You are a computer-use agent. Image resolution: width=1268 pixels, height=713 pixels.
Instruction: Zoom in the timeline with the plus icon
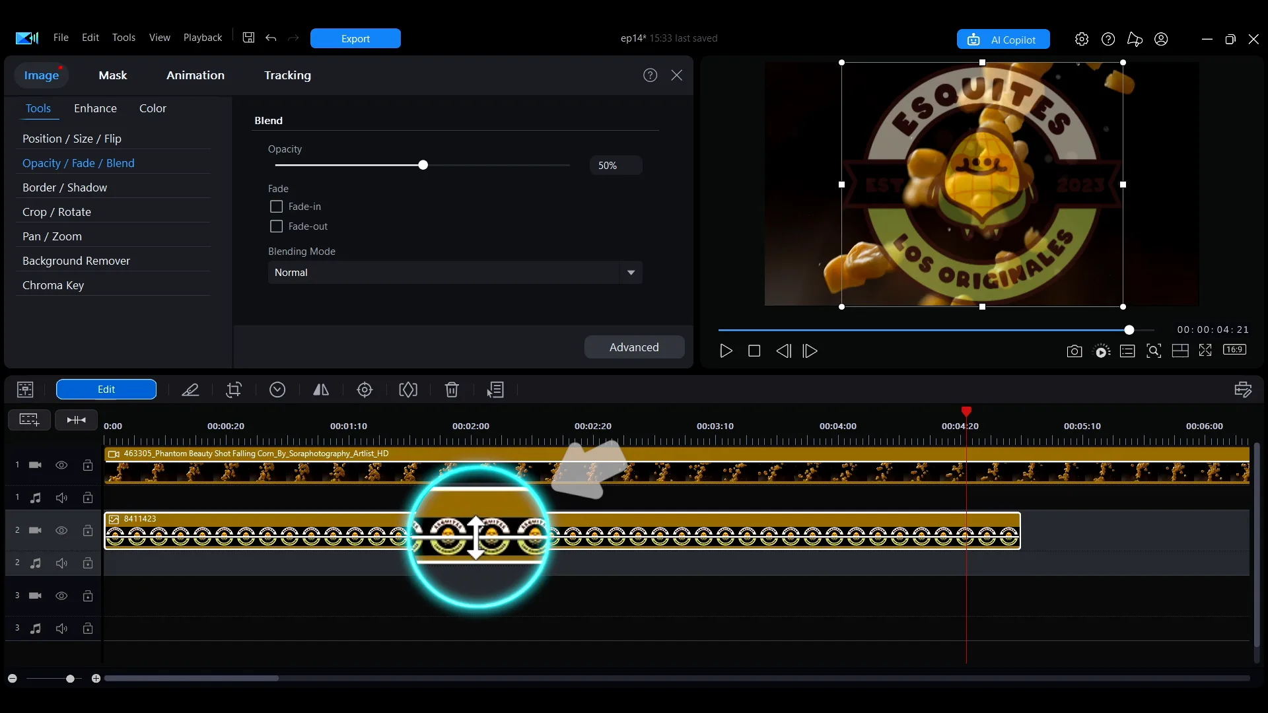pos(96,679)
